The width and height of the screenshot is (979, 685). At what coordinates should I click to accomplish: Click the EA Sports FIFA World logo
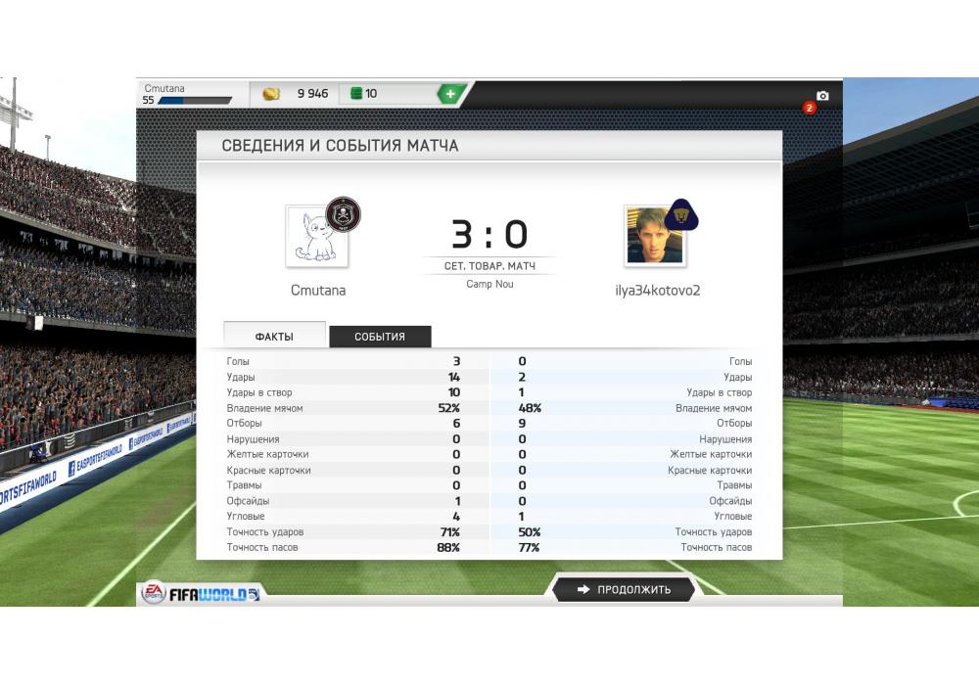202,593
